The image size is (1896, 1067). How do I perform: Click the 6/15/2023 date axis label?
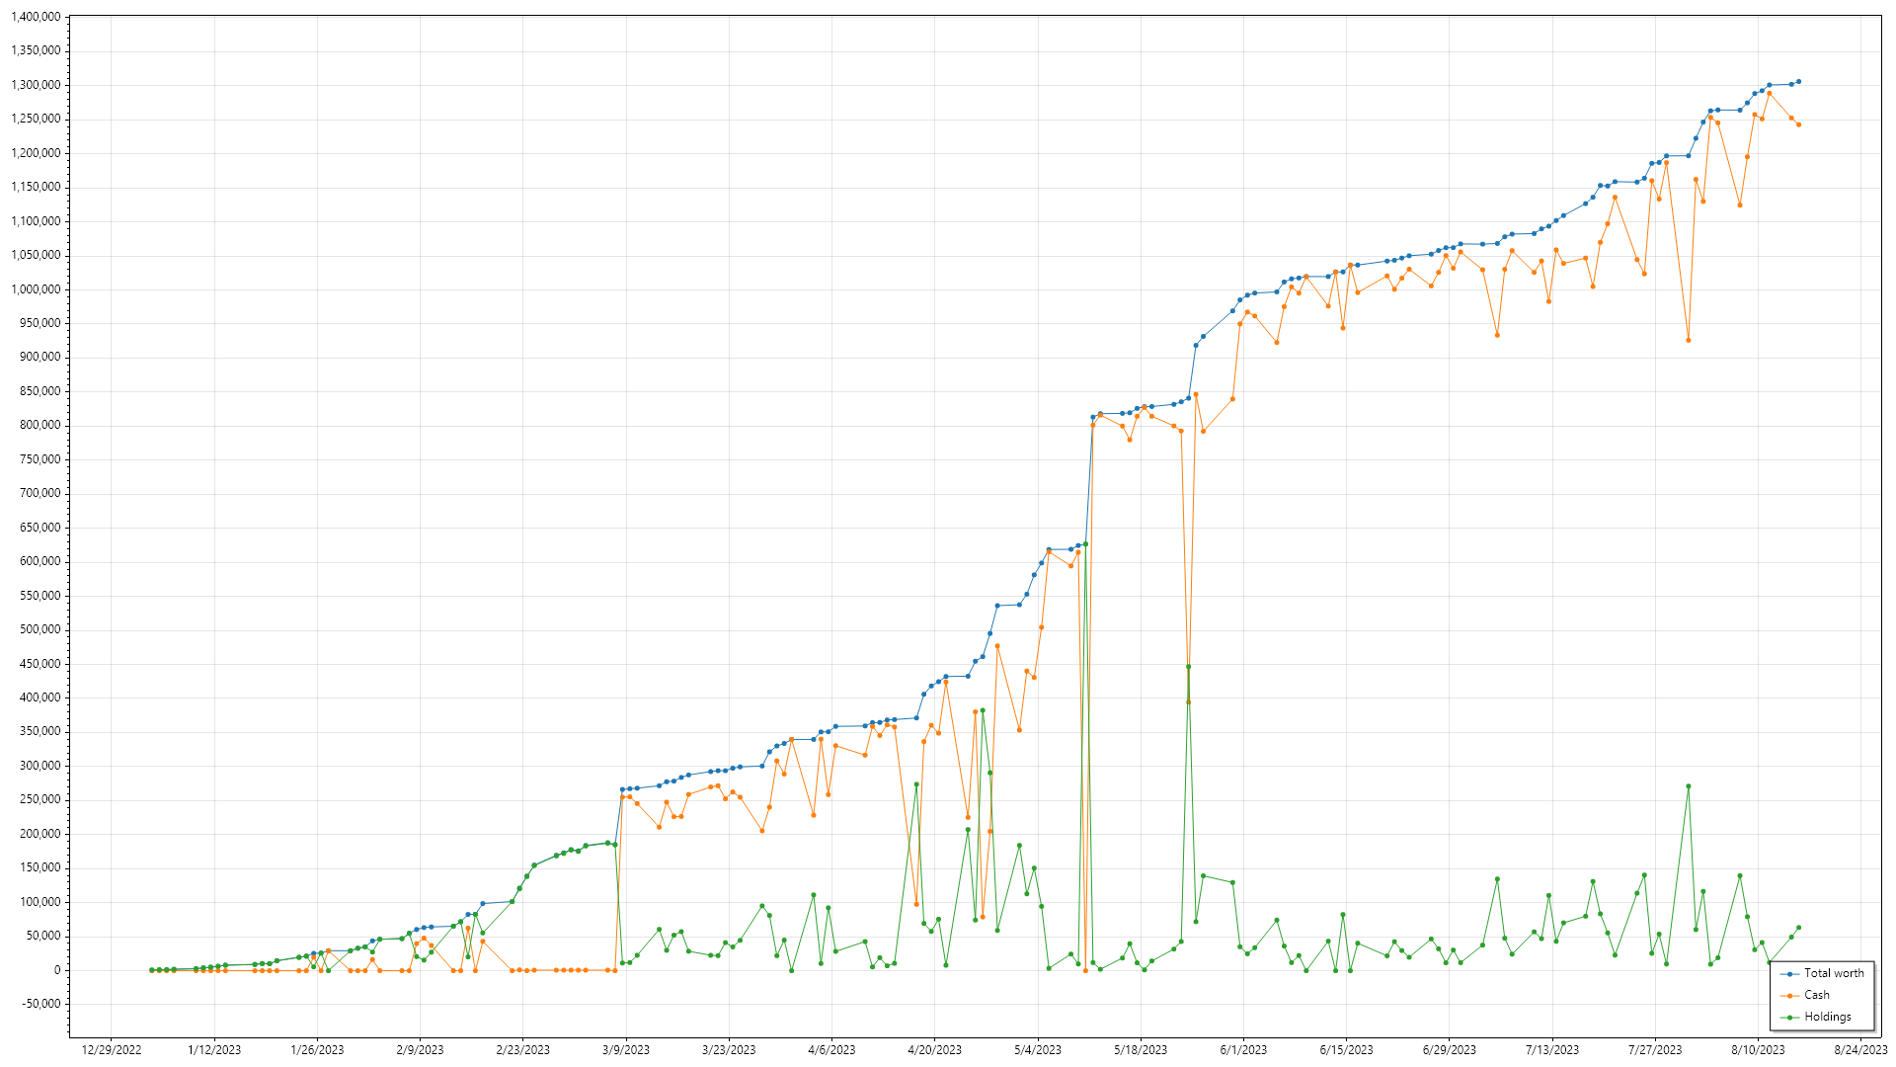1346,1050
